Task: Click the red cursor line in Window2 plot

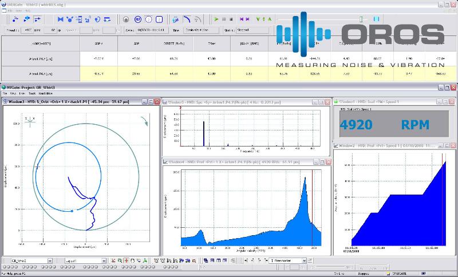Action: (x=442, y=199)
